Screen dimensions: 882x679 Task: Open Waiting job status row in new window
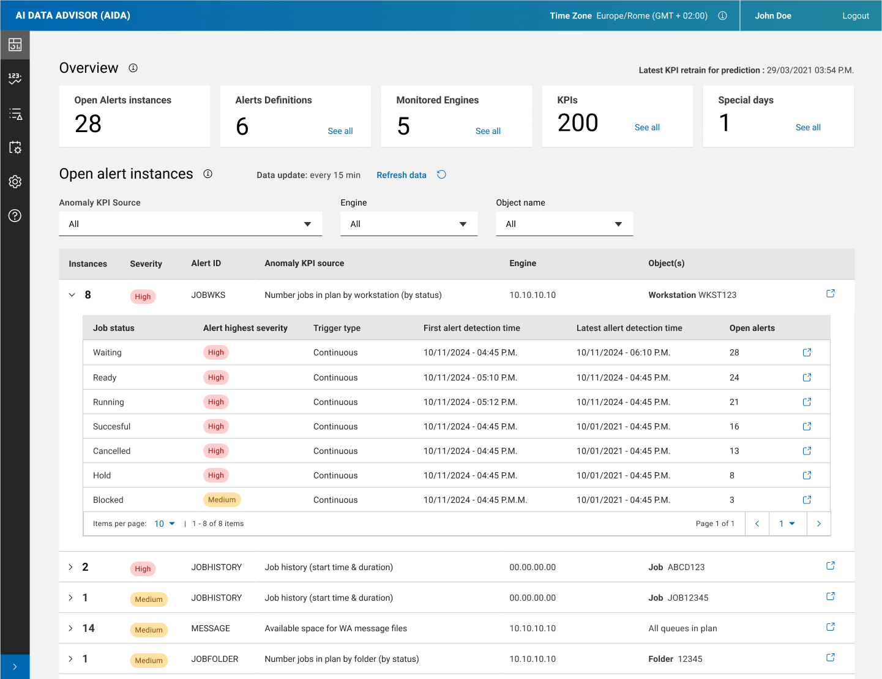tap(807, 352)
